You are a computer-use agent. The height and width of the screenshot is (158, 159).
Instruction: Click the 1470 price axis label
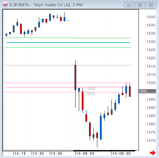coord(151,141)
